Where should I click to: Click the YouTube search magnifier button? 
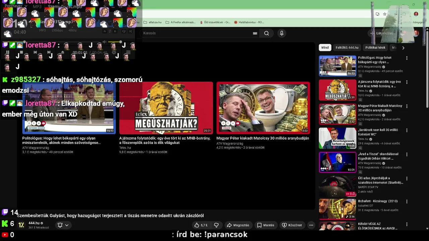tap(266, 33)
